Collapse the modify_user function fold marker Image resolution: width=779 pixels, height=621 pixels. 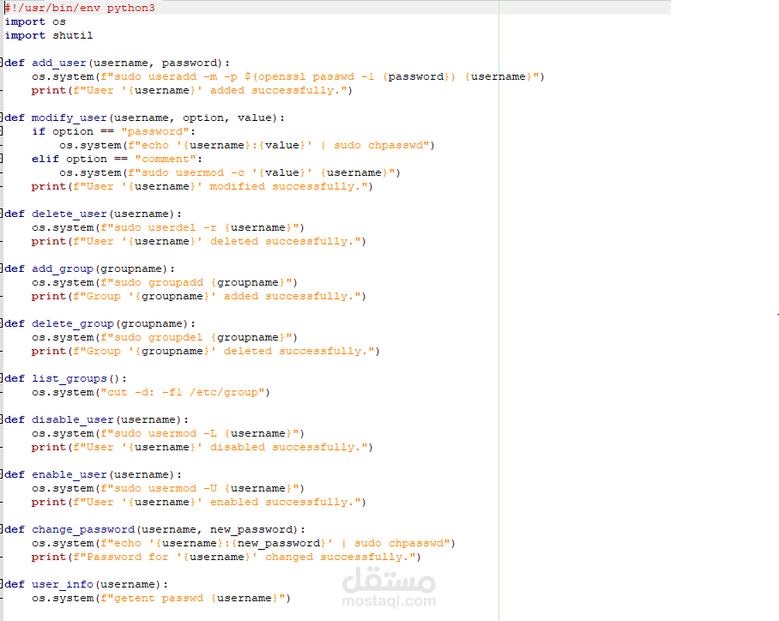pyautogui.click(x=2, y=118)
